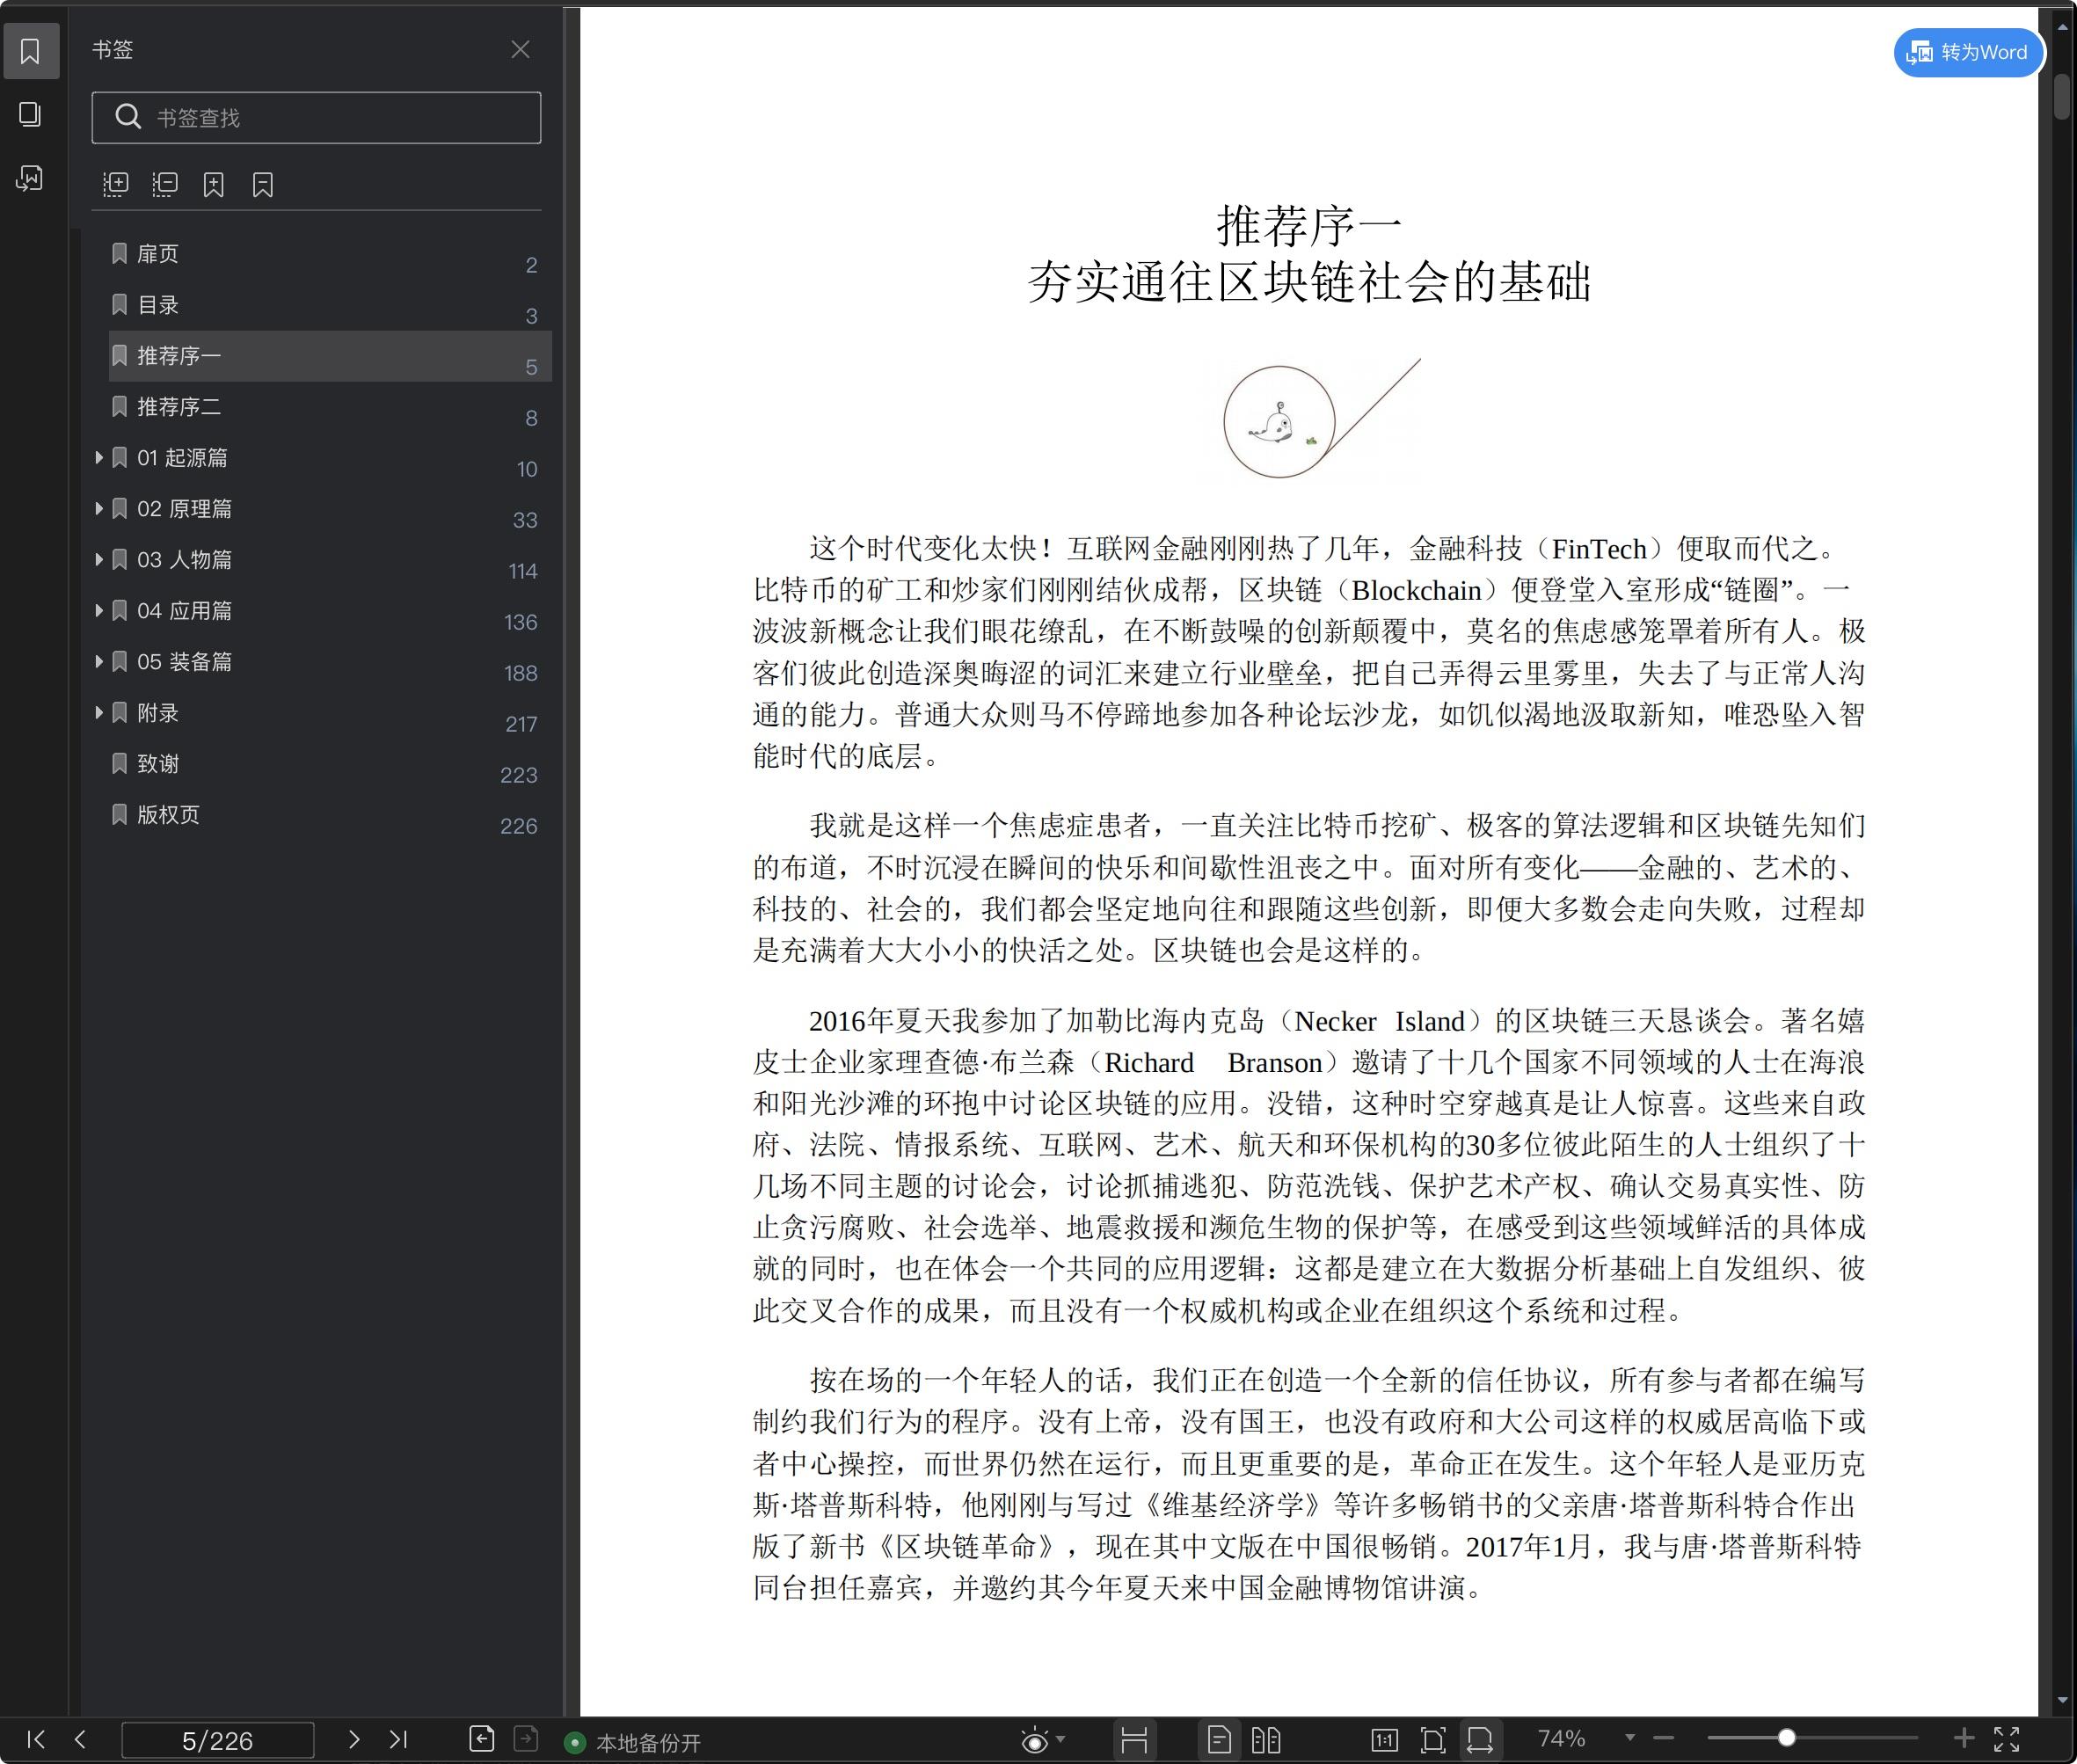Image resolution: width=2077 pixels, height=1764 pixels.
Task: Open the convert-to-Word sidebar icon
Action: (x=31, y=178)
